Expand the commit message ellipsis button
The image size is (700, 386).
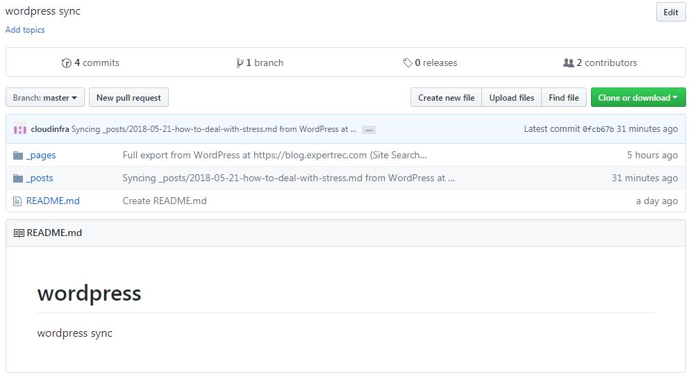click(369, 130)
